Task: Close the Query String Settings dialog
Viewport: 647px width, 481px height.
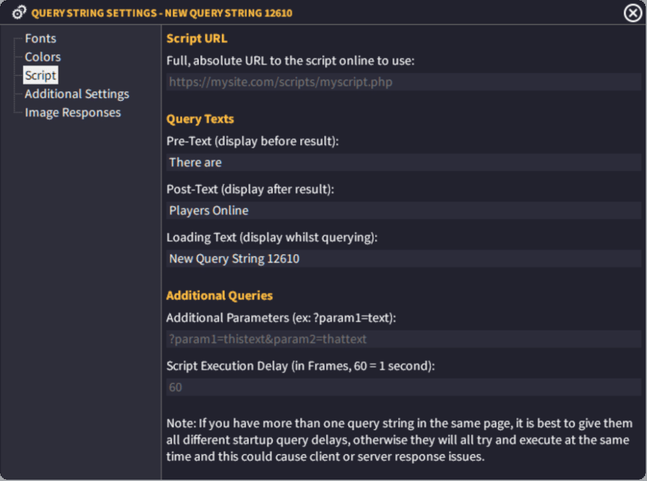Action: coord(632,13)
